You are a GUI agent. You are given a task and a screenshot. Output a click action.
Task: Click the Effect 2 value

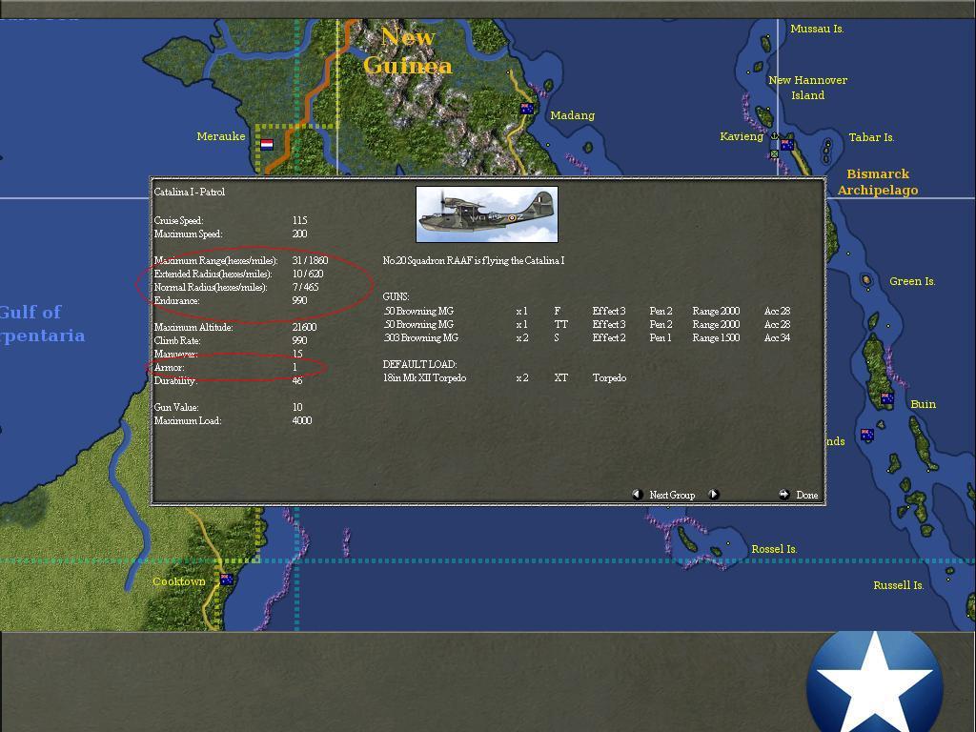point(609,338)
